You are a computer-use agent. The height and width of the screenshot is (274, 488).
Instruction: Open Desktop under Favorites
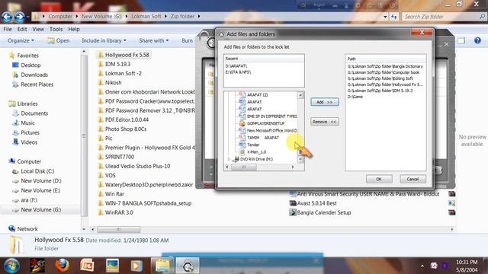[x=30, y=65]
